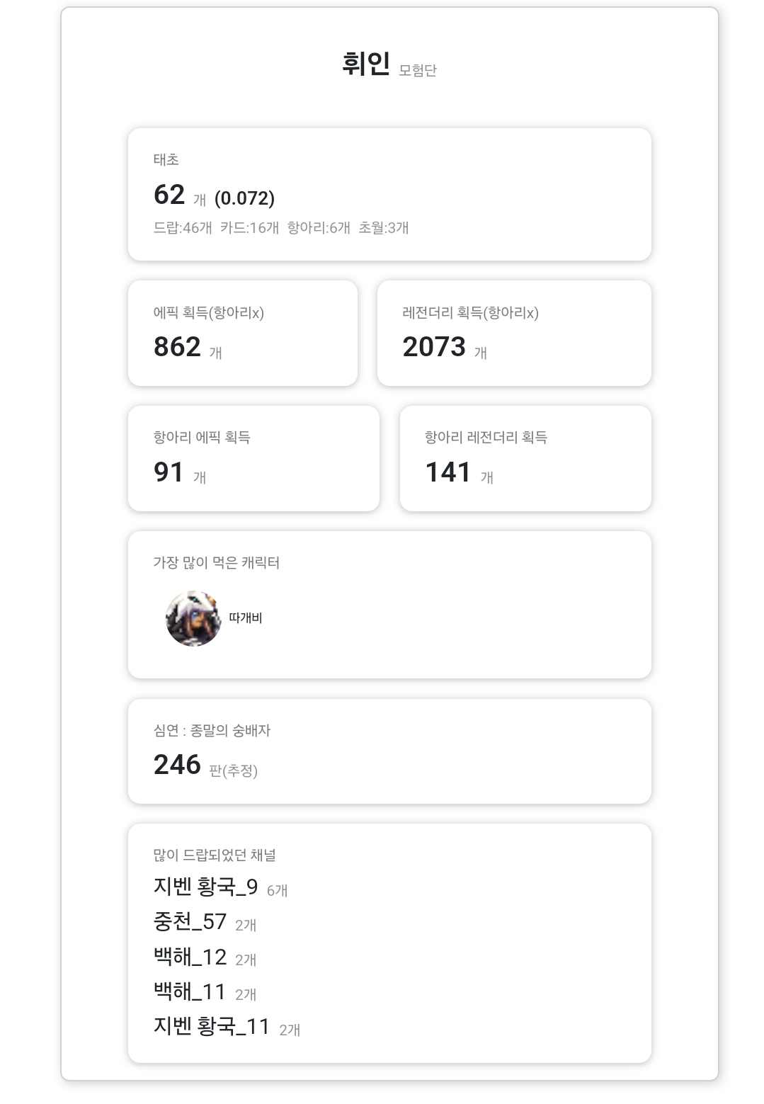Click the 지벤 황국_11 channel entry
The width and height of the screenshot is (764, 1104).
point(212,1026)
